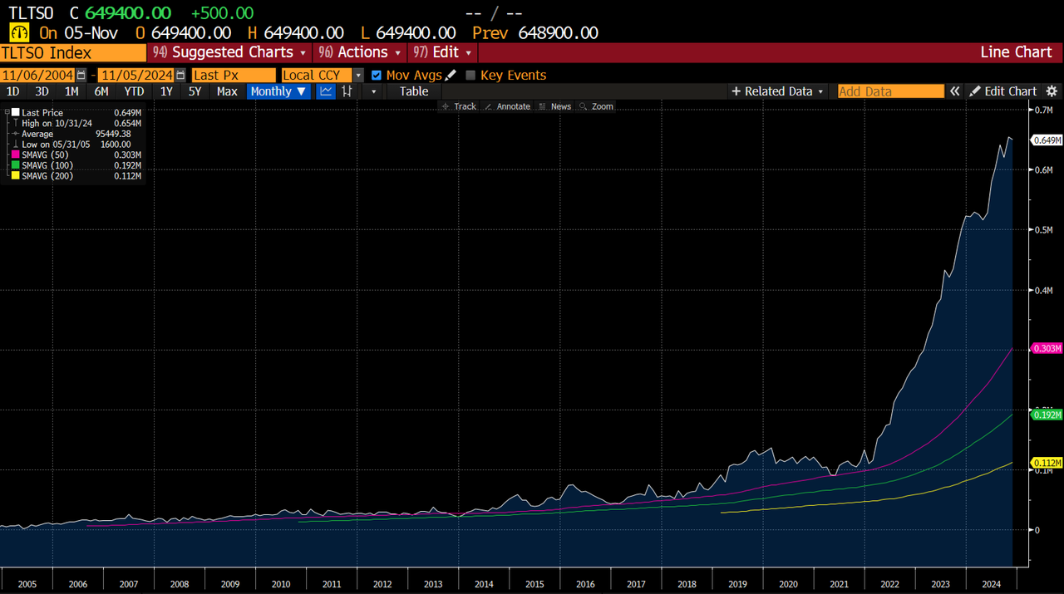Viewport: 1064px width, 594px height.
Task: Open chart settings gear icon
Action: pos(1052,91)
